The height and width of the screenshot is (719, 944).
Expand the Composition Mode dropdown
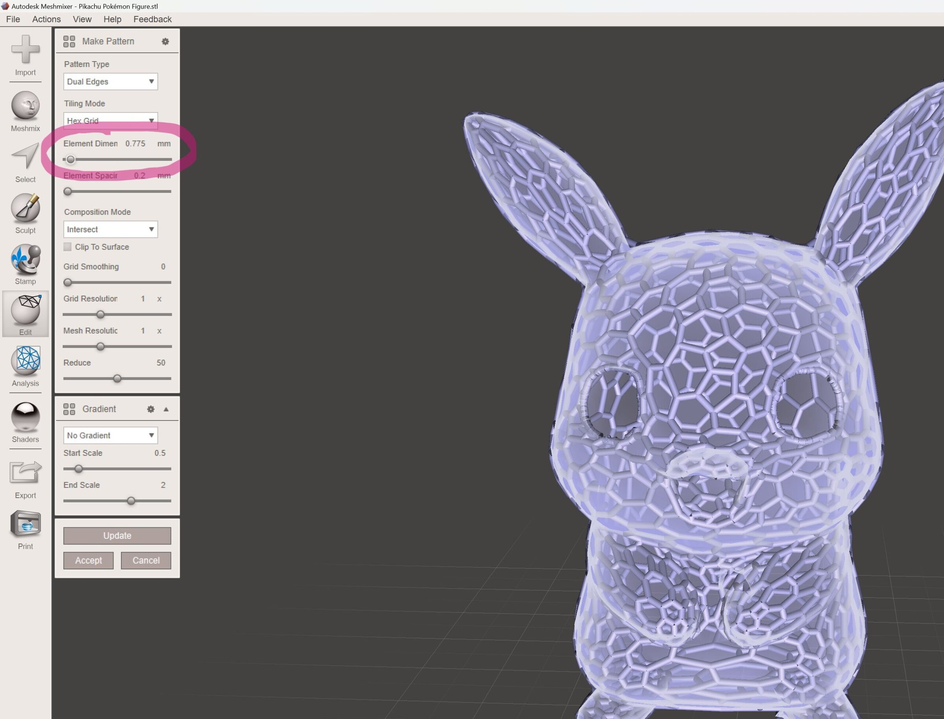111,230
